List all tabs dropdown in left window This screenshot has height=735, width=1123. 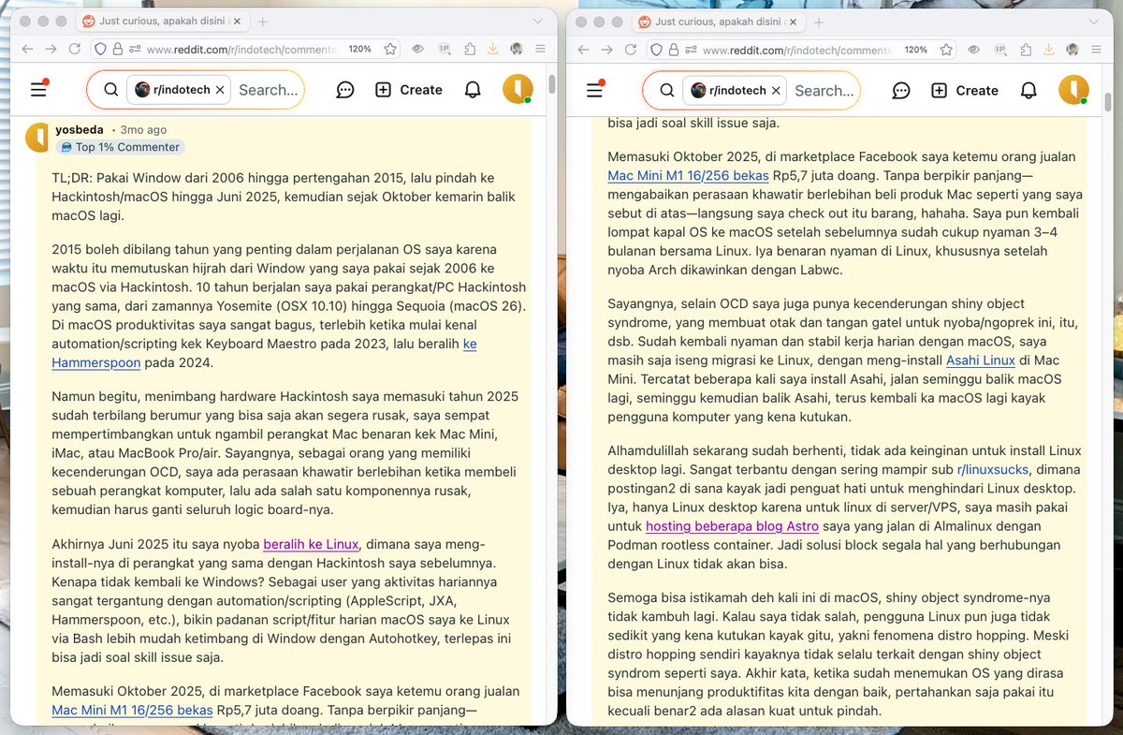538,21
